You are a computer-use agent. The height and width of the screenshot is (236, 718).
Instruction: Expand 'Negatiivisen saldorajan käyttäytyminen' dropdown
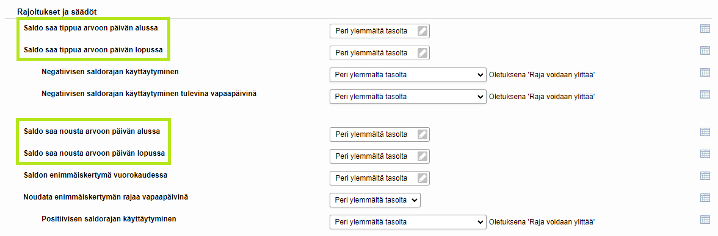(408, 74)
